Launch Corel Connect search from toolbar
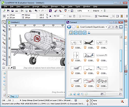Screen dimensions: 129x107 tap(50, 11)
